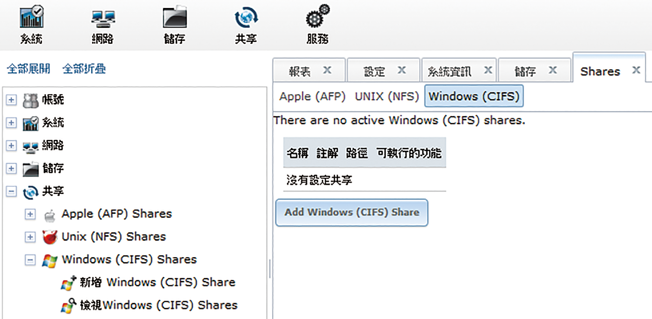Click the Apple logo icon for AFP Shares
This screenshot has height=319, width=652.
click(50, 216)
